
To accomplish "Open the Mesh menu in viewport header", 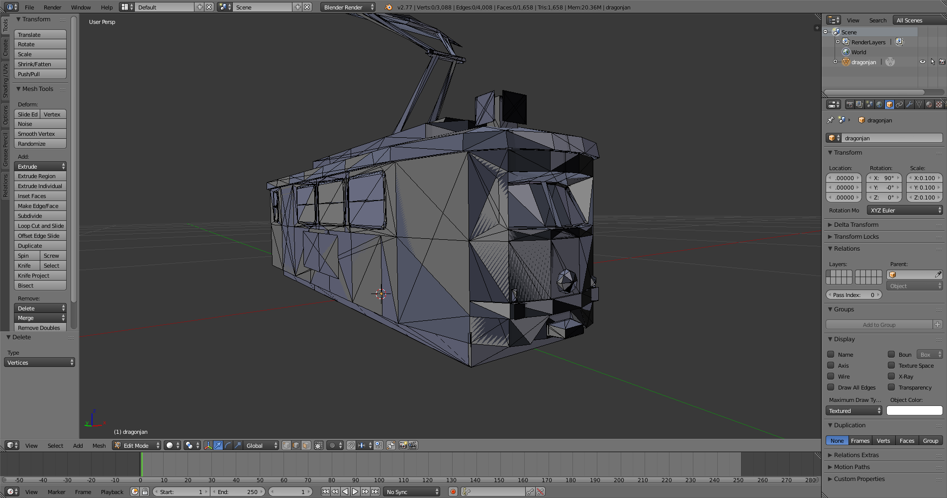I will pos(99,445).
